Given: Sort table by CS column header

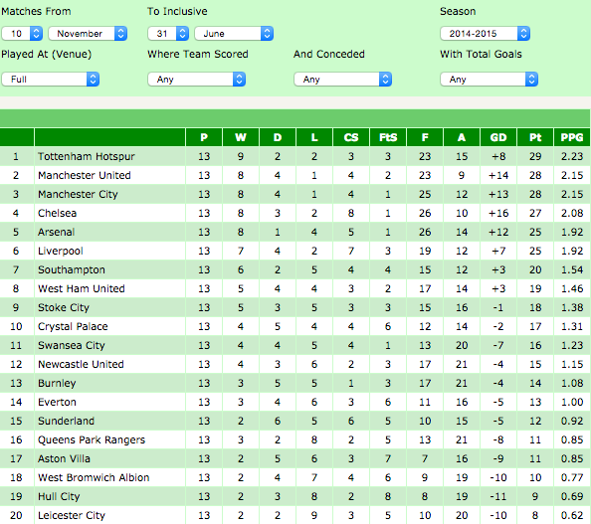Looking at the screenshot, I should (351, 137).
